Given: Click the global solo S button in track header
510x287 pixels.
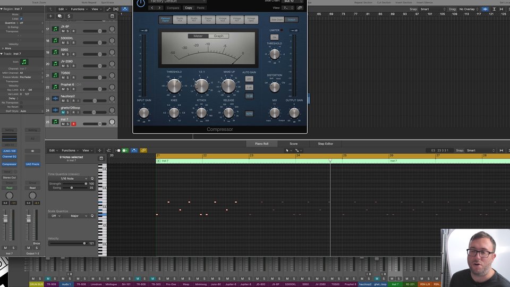Looking at the screenshot, I should click(x=69, y=16).
